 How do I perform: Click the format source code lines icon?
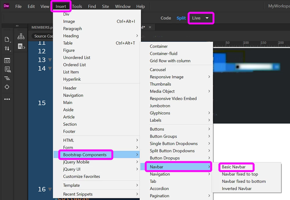[x=7, y=78]
